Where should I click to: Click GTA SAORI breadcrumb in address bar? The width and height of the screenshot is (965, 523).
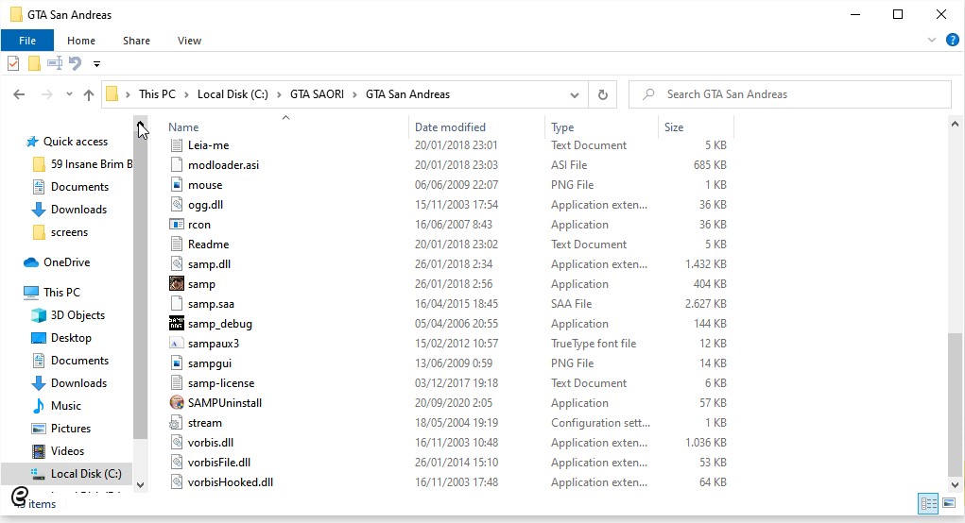point(317,94)
